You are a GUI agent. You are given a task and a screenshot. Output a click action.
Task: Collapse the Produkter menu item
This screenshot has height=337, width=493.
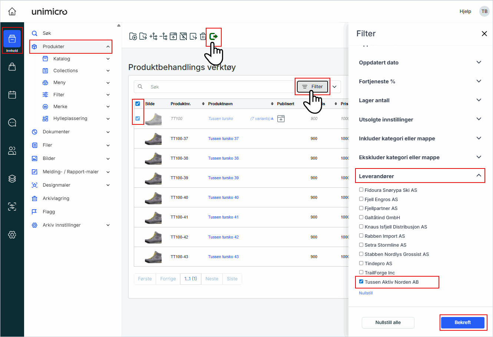point(71,47)
